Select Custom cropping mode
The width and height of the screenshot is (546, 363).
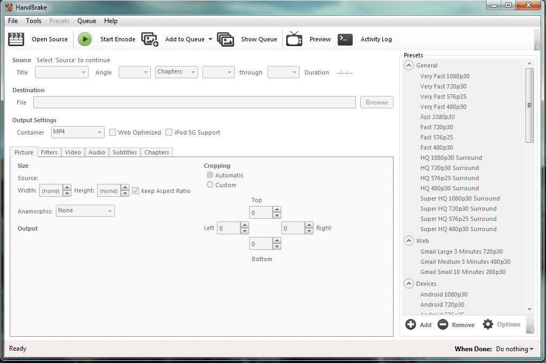[210, 185]
